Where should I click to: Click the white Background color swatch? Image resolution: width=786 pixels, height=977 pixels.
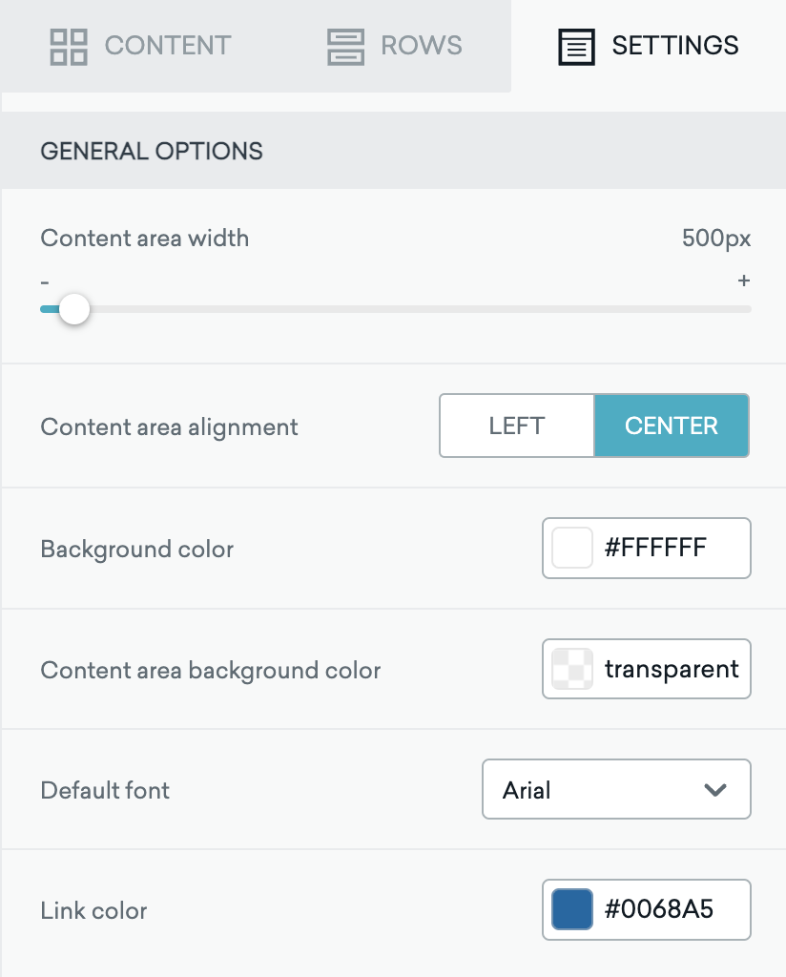571,548
